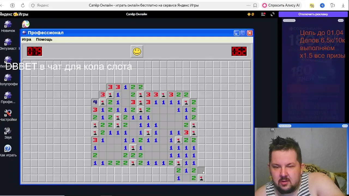Open the three-dot page menu in address bar
The height and width of the screenshot is (196, 349).
click(x=248, y=5)
